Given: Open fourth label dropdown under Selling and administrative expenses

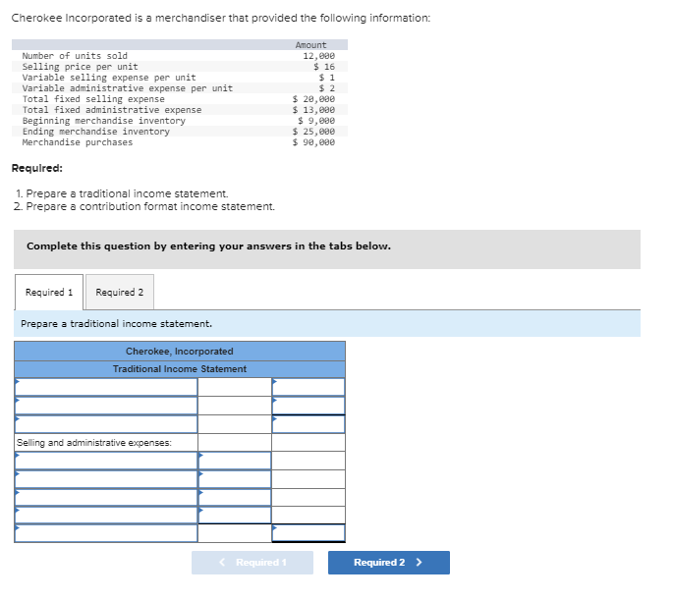Looking at the screenshot, I should coord(106,516).
